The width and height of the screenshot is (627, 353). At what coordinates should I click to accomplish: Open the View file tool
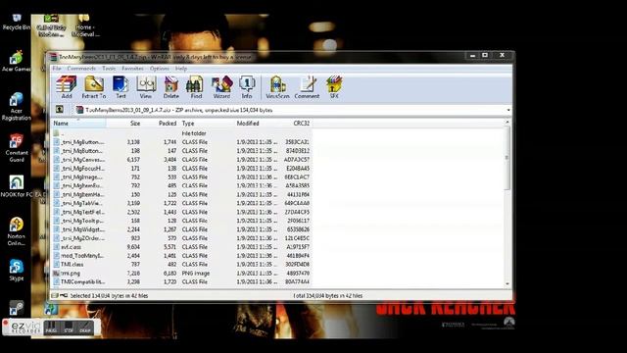(x=146, y=87)
